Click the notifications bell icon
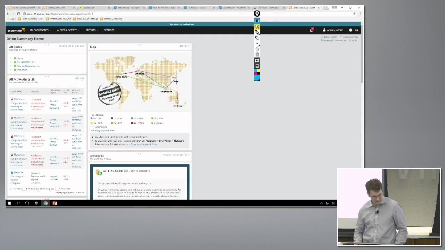The height and width of the screenshot is (250, 445). pyautogui.click(x=311, y=30)
